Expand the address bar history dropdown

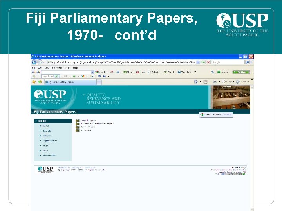(x=198, y=62)
